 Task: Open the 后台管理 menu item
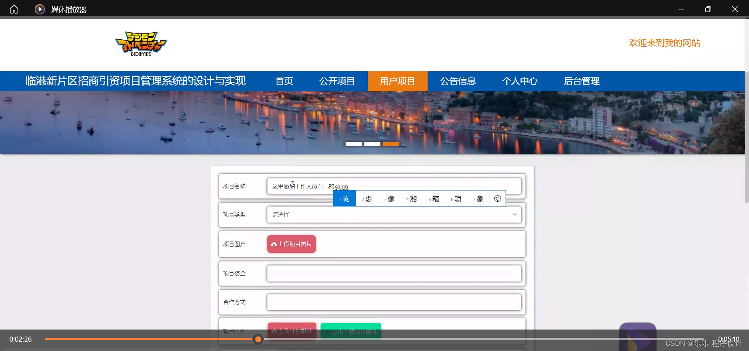click(582, 81)
